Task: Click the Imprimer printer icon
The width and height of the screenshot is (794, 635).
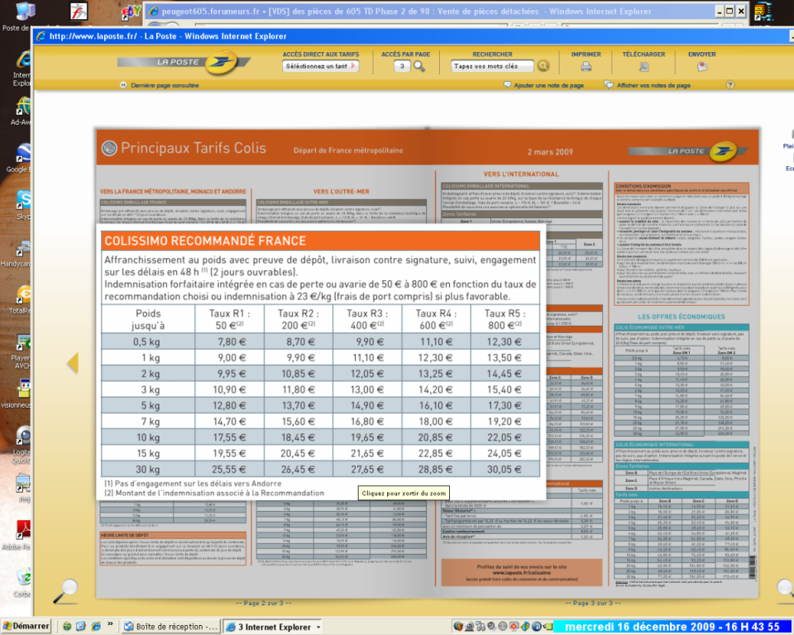Action: pyautogui.click(x=586, y=66)
